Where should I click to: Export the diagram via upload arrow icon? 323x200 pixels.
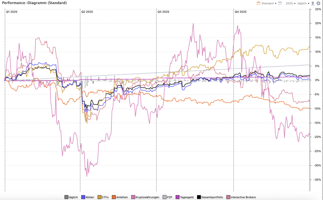313,3
